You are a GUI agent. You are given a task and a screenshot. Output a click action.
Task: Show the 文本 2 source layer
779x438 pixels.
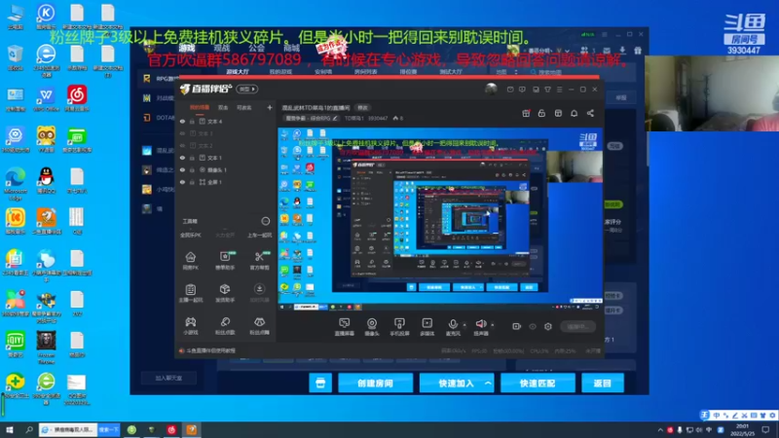(x=182, y=145)
